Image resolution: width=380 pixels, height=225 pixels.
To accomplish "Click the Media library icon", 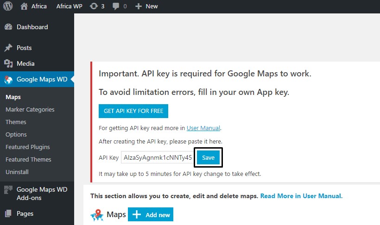I will pos(8,63).
